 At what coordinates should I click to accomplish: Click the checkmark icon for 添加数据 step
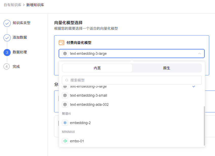(7, 38)
